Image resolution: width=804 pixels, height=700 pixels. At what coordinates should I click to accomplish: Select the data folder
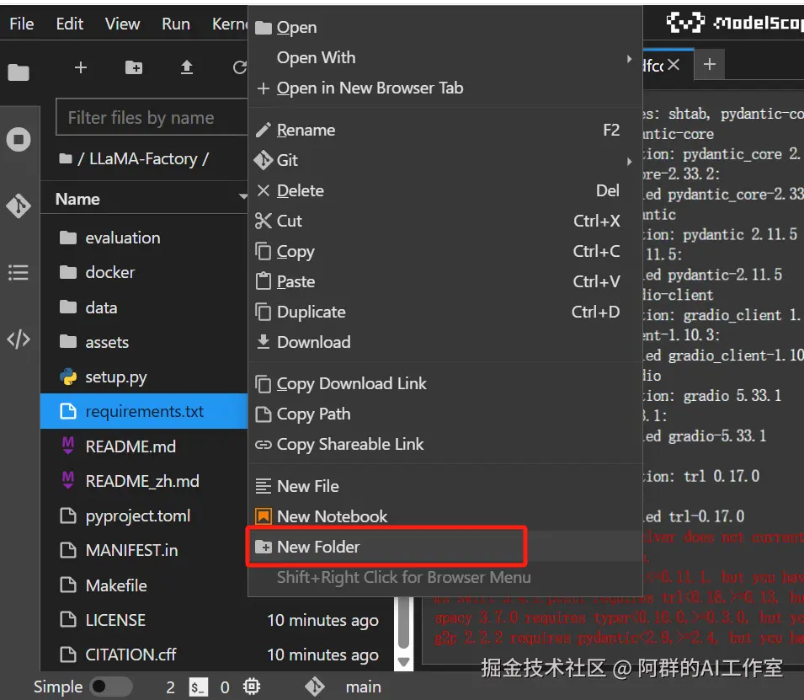coord(144,308)
